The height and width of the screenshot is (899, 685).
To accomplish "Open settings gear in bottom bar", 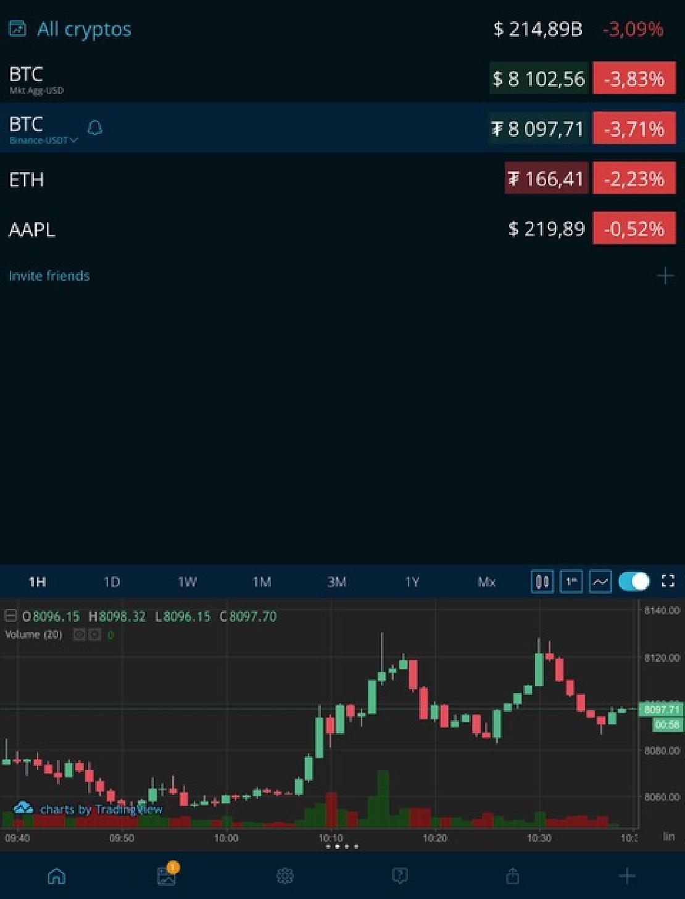I will (x=284, y=876).
